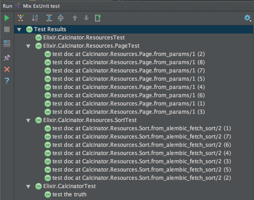The width and height of the screenshot is (254, 200).
Task: Collapse Elixir.Calcinator.Resources.SortTest node
Action: click(x=28, y=121)
